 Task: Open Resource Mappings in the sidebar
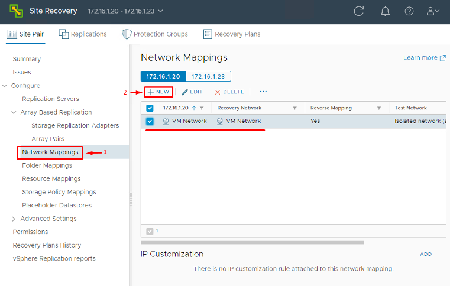click(51, 178)
